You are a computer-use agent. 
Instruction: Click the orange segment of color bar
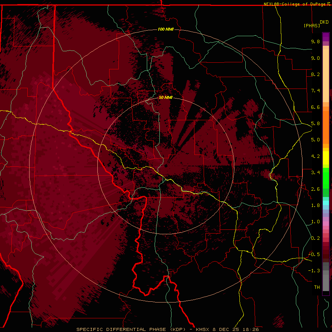326,128
